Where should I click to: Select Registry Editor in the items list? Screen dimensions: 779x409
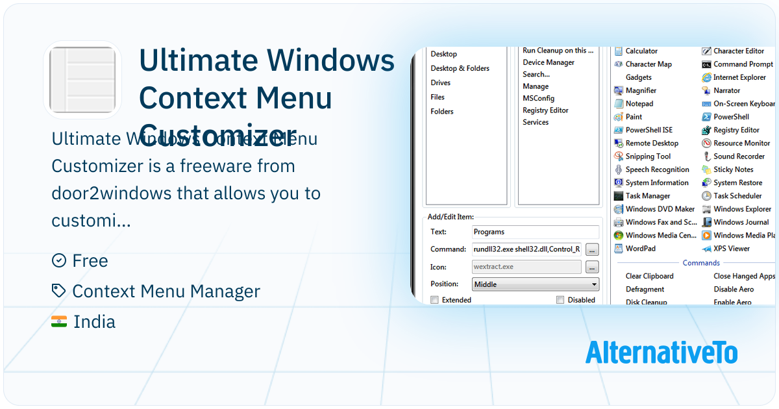545,110
